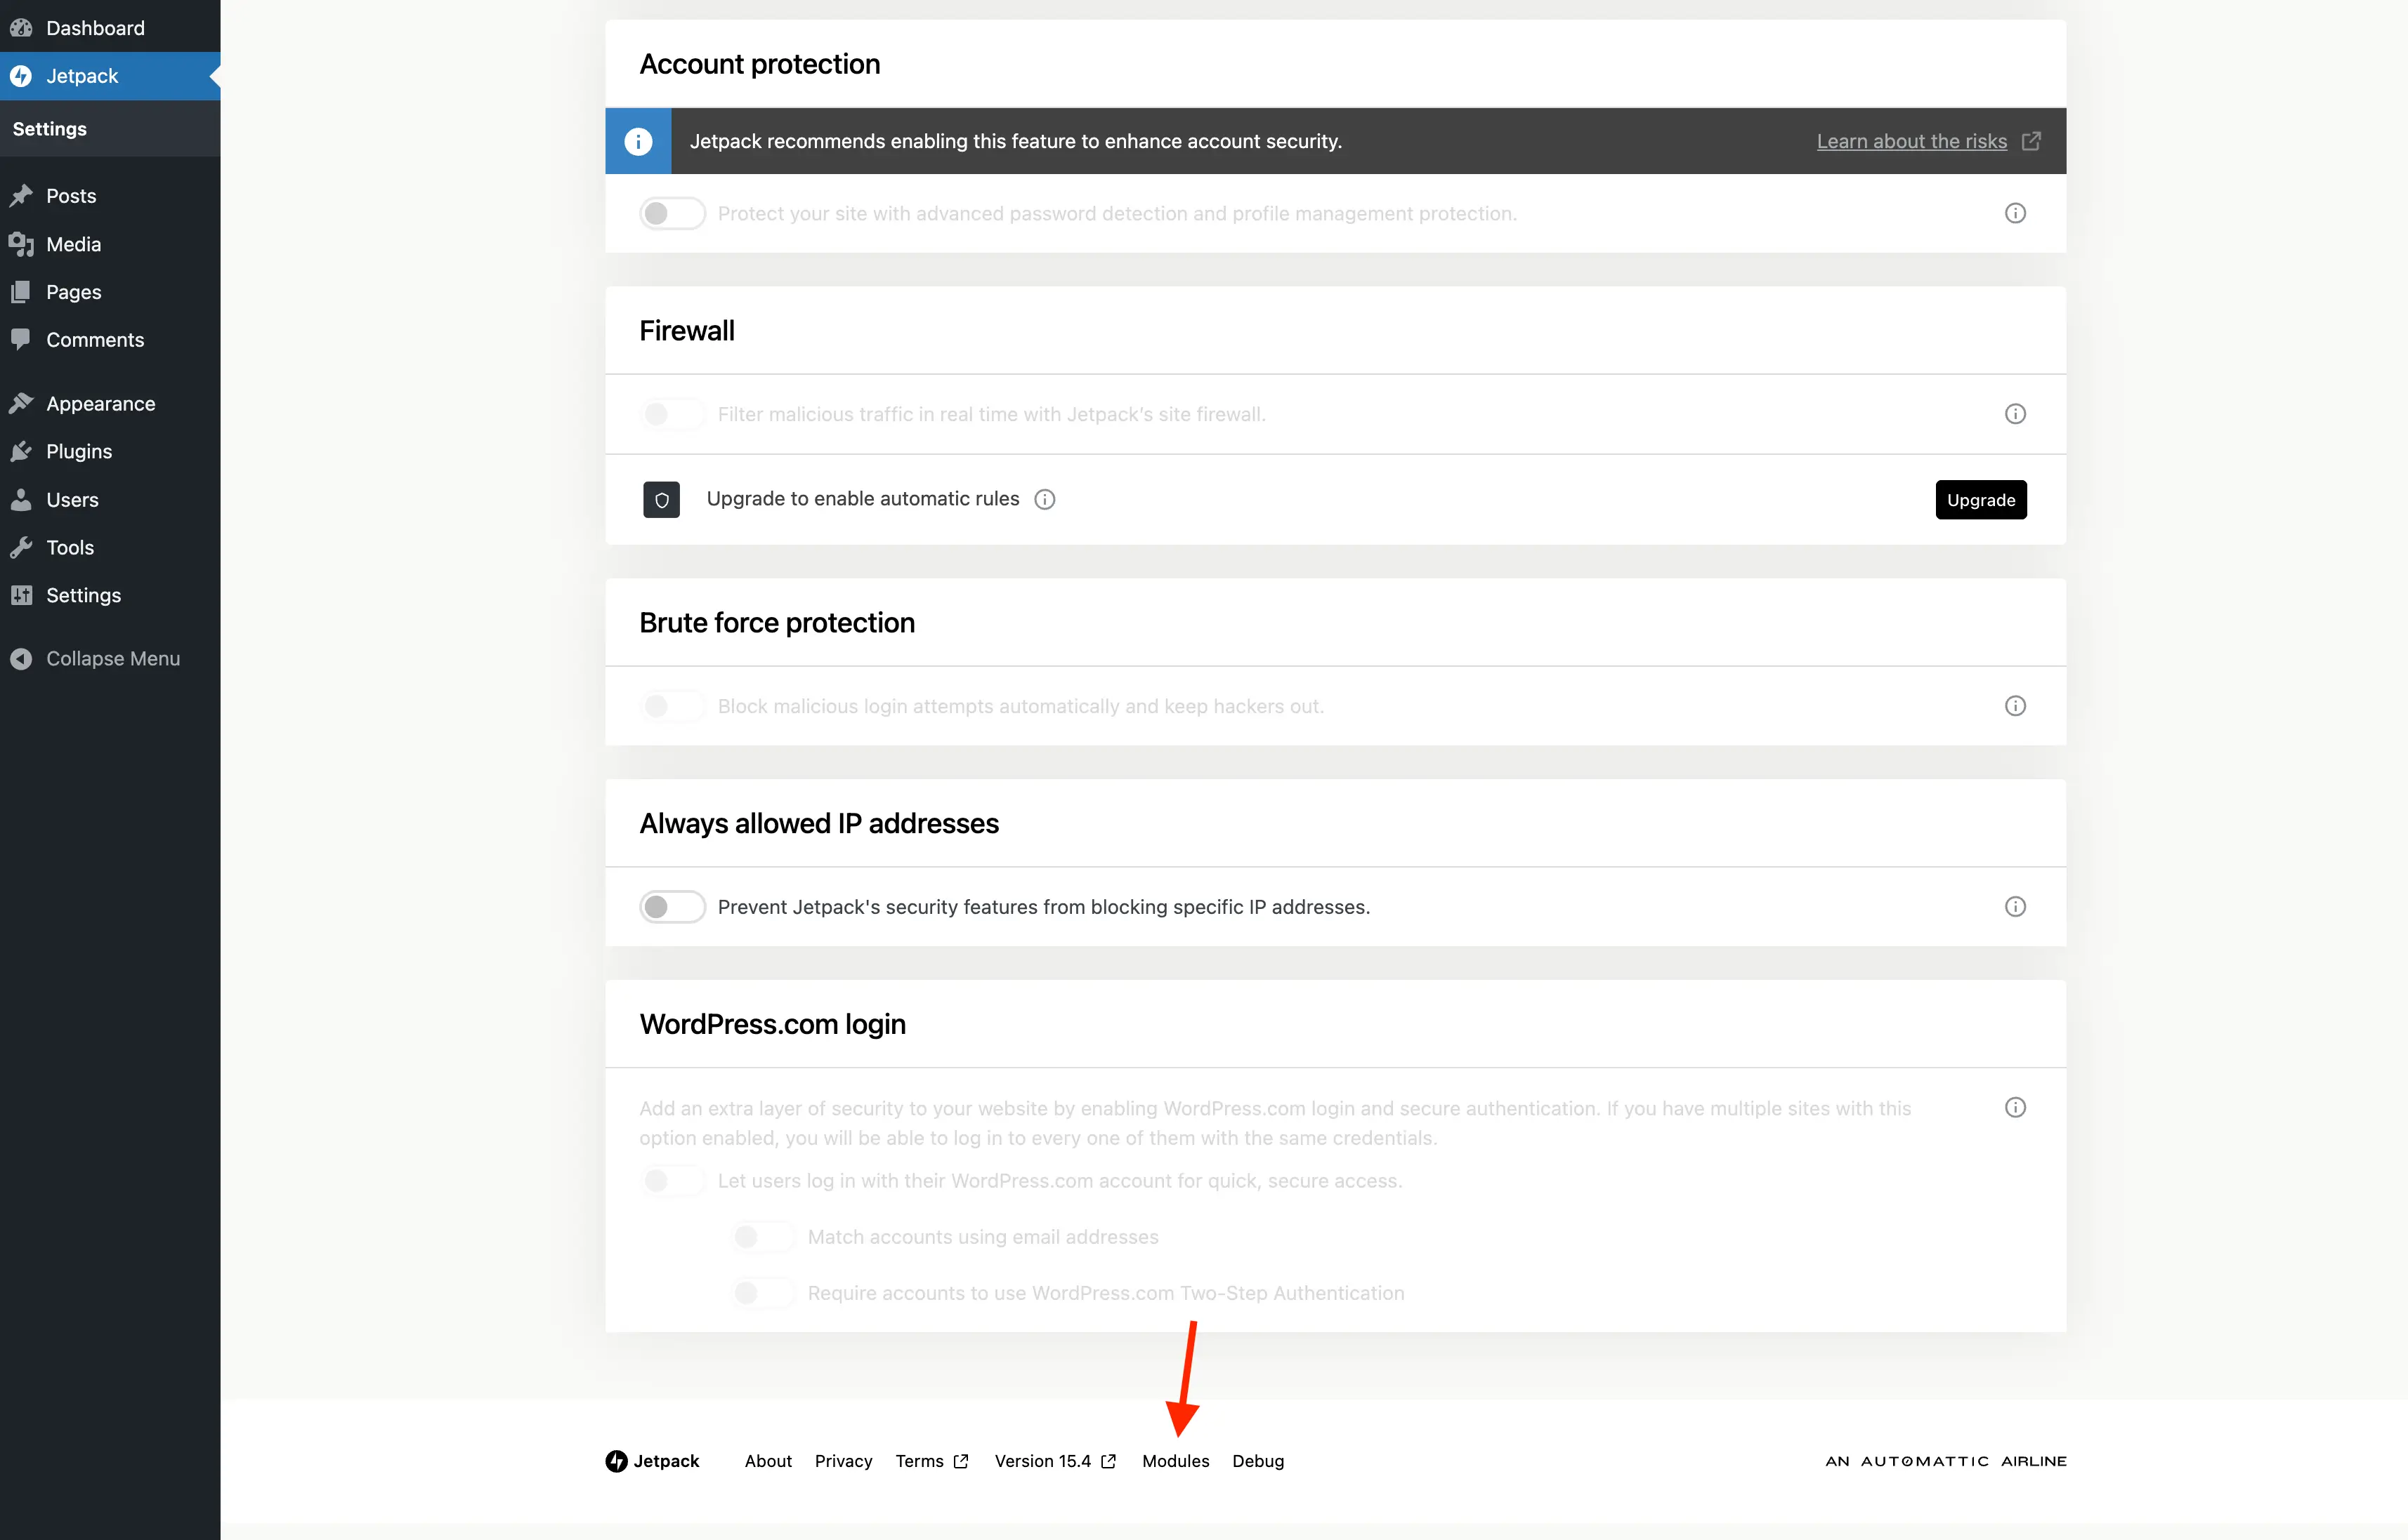Open the Plugins sidebar icon
The height and width of the screenshot is (1540, 2408).
[x=22, y=451]
